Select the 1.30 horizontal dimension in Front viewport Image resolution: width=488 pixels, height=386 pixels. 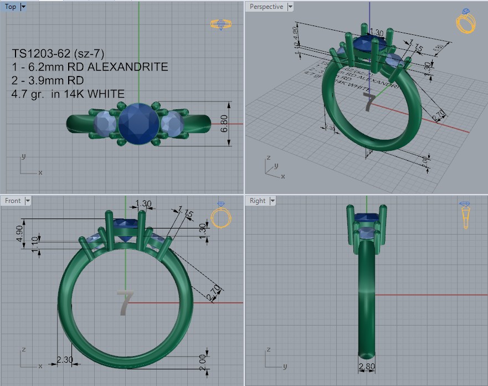143,204
